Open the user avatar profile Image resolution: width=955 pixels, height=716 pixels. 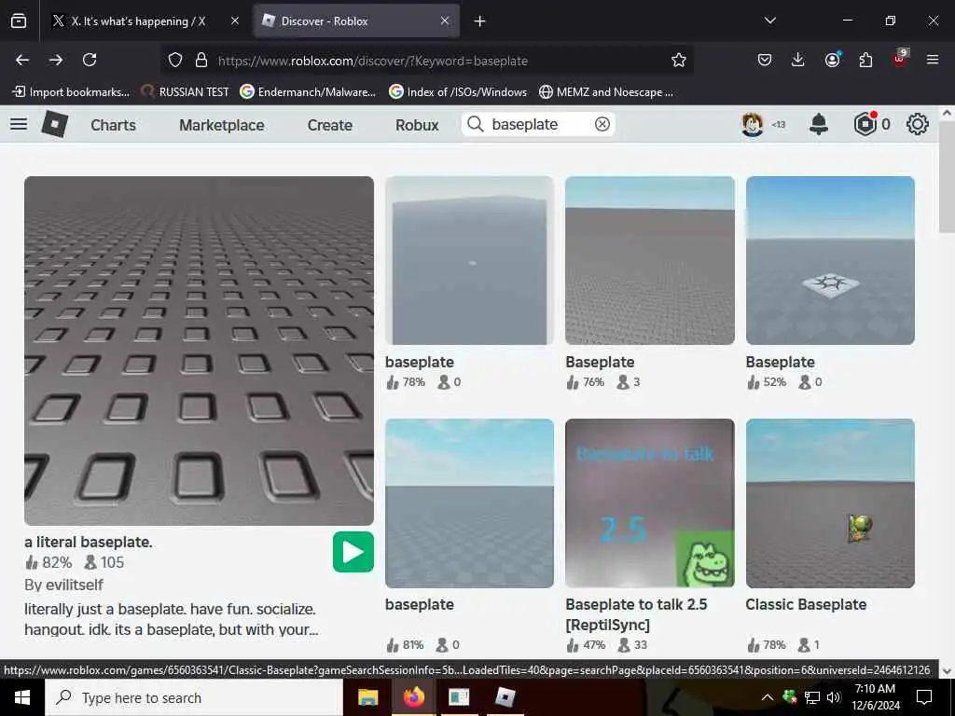point(753,124)
